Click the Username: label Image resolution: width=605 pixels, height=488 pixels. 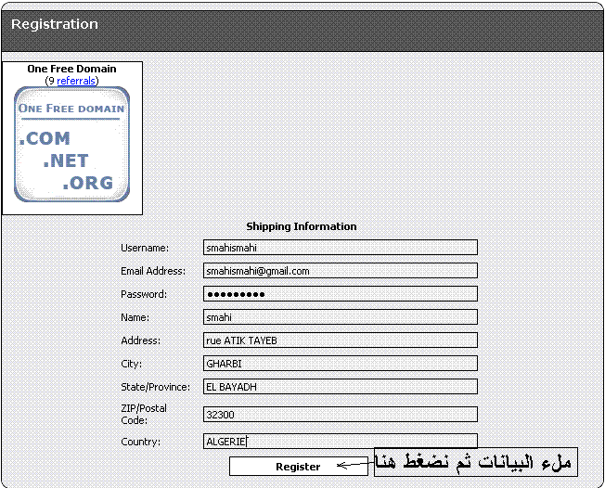click(145, 248)
